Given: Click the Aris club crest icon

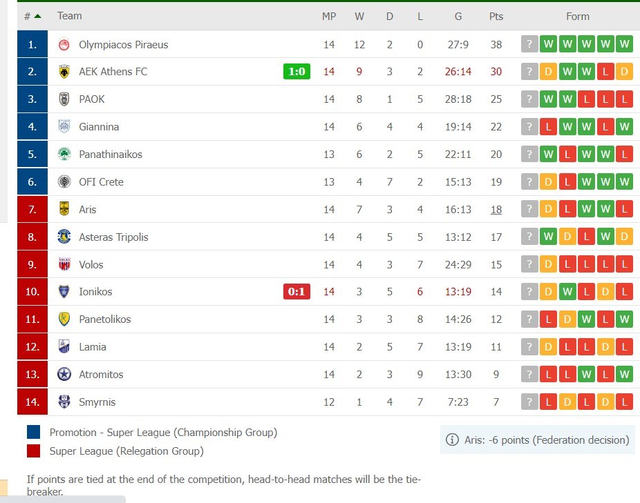Looking at the screenshot, I should point(64,210).
